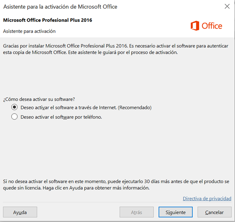Screen dimensions: 235x222
Task: Click the subtitle "Asistente para activación"
Action: point(30,31)
